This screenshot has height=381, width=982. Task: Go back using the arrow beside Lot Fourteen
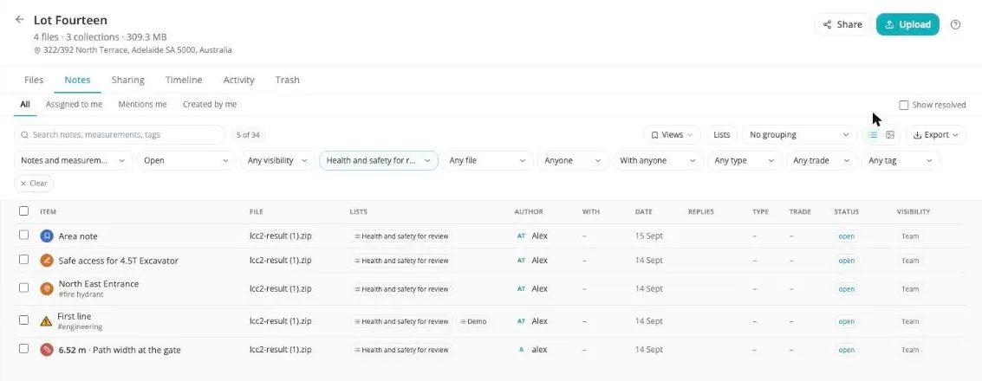pyautogui.click(x=19, y=19)
